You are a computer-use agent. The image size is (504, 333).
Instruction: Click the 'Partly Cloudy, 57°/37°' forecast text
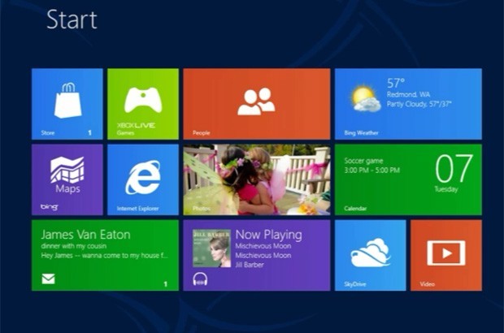coord(419,104)
